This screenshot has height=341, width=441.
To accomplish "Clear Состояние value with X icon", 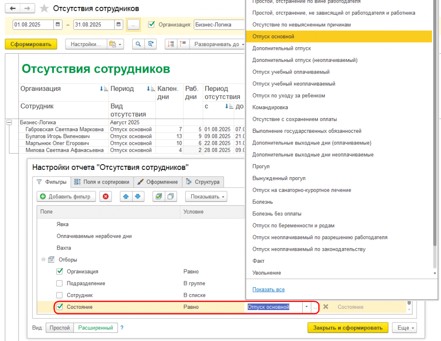I will click(326, 307).
